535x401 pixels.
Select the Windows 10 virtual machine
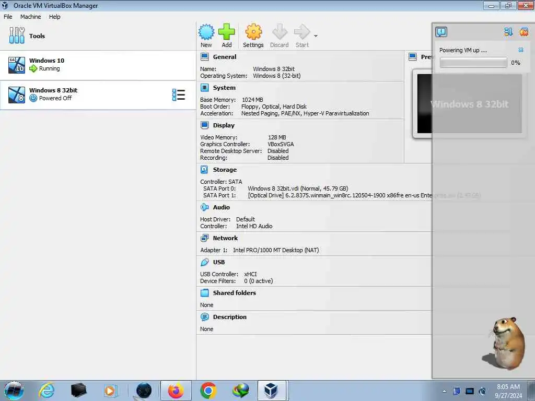(98, 65)
